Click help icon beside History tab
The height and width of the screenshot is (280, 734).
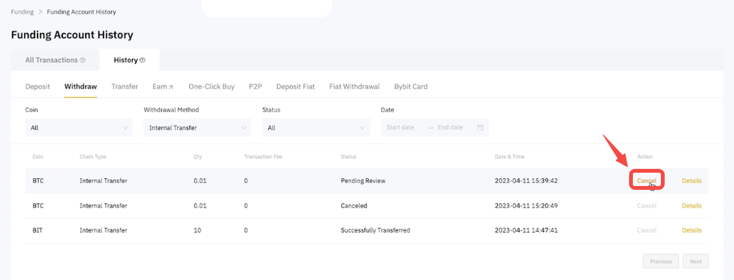tap(142, 60)
